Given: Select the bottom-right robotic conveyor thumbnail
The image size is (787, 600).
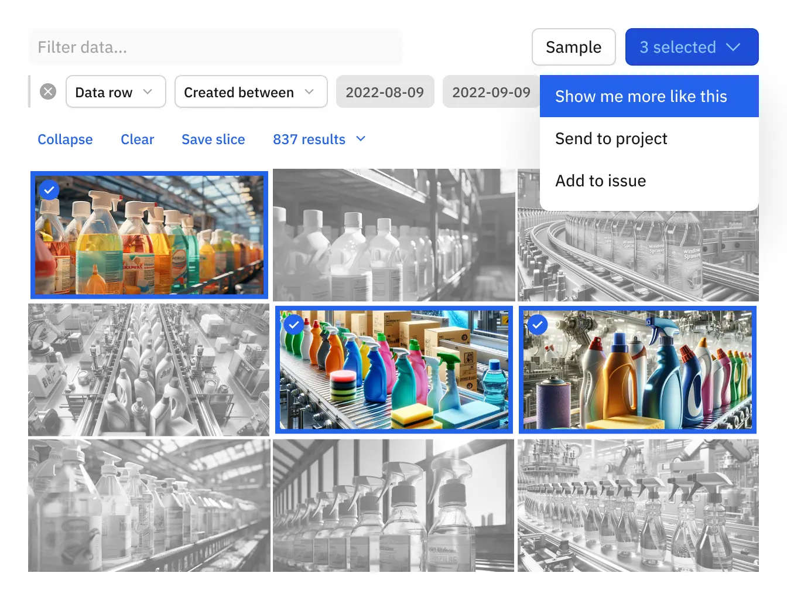Looking at the screenshot, I should [x=638, y=505].
